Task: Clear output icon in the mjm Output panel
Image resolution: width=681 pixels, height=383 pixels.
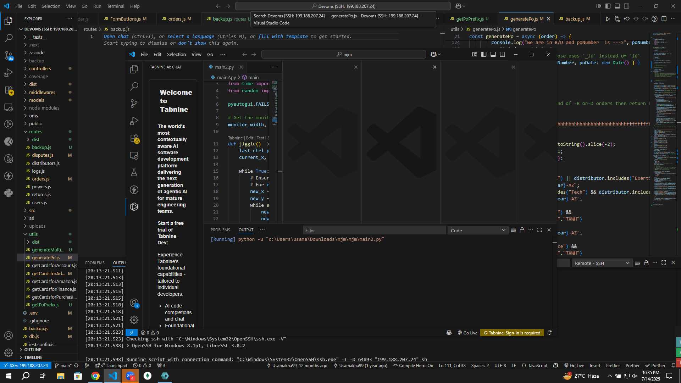Action: click(x=513, y=230)
